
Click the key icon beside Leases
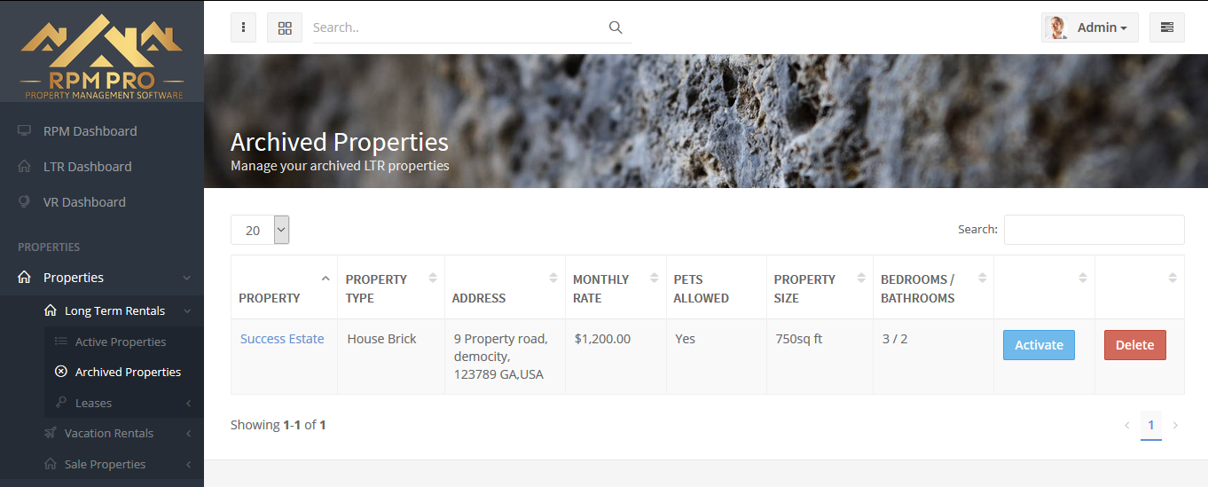pos(61,403)
